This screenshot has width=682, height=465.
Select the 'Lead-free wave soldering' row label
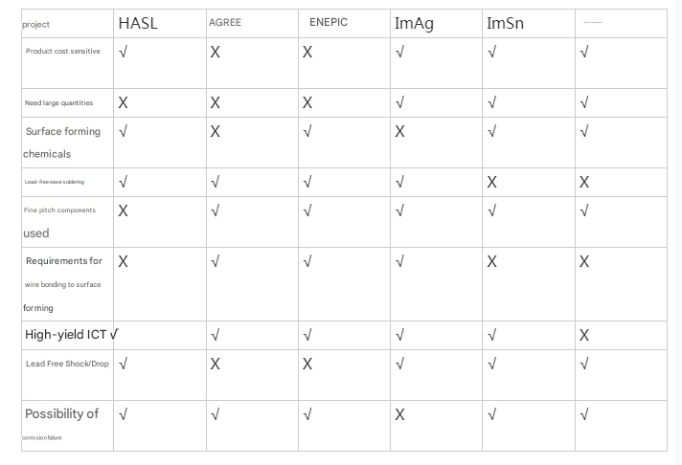click(x=55, y=182)
